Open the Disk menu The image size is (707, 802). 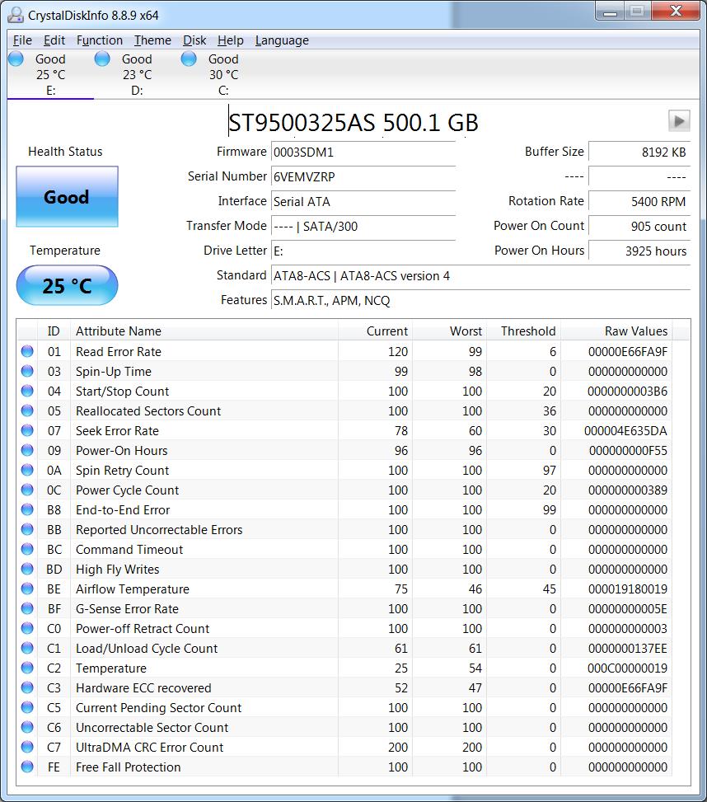[x=194, y=40]
